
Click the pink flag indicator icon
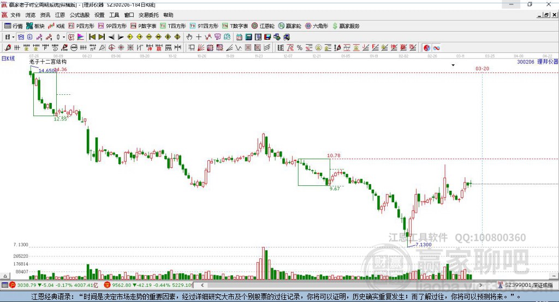click(x=81, y=37)
